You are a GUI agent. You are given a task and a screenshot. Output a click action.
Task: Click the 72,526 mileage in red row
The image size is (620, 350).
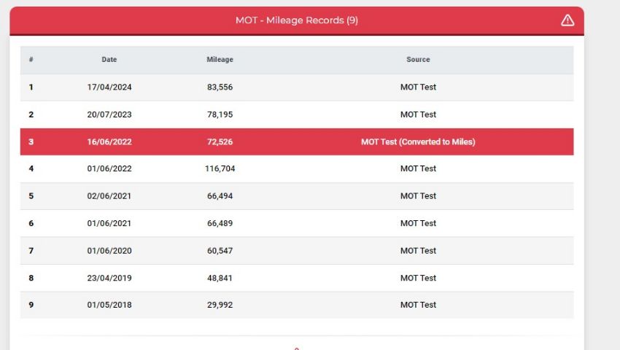click(220, 141)
